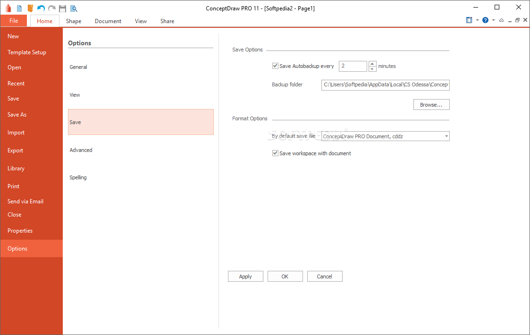Open the View options category

(141, 95)
